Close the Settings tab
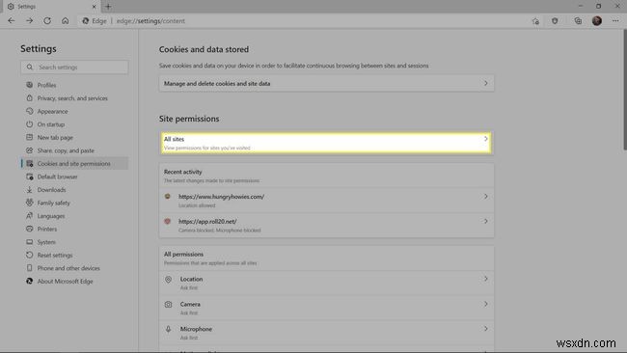 [x=94, y=7]
